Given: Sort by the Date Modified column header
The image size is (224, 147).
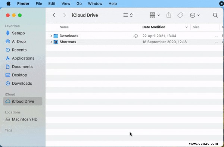Looking at the screenshot, I should [x=154, y=27].
